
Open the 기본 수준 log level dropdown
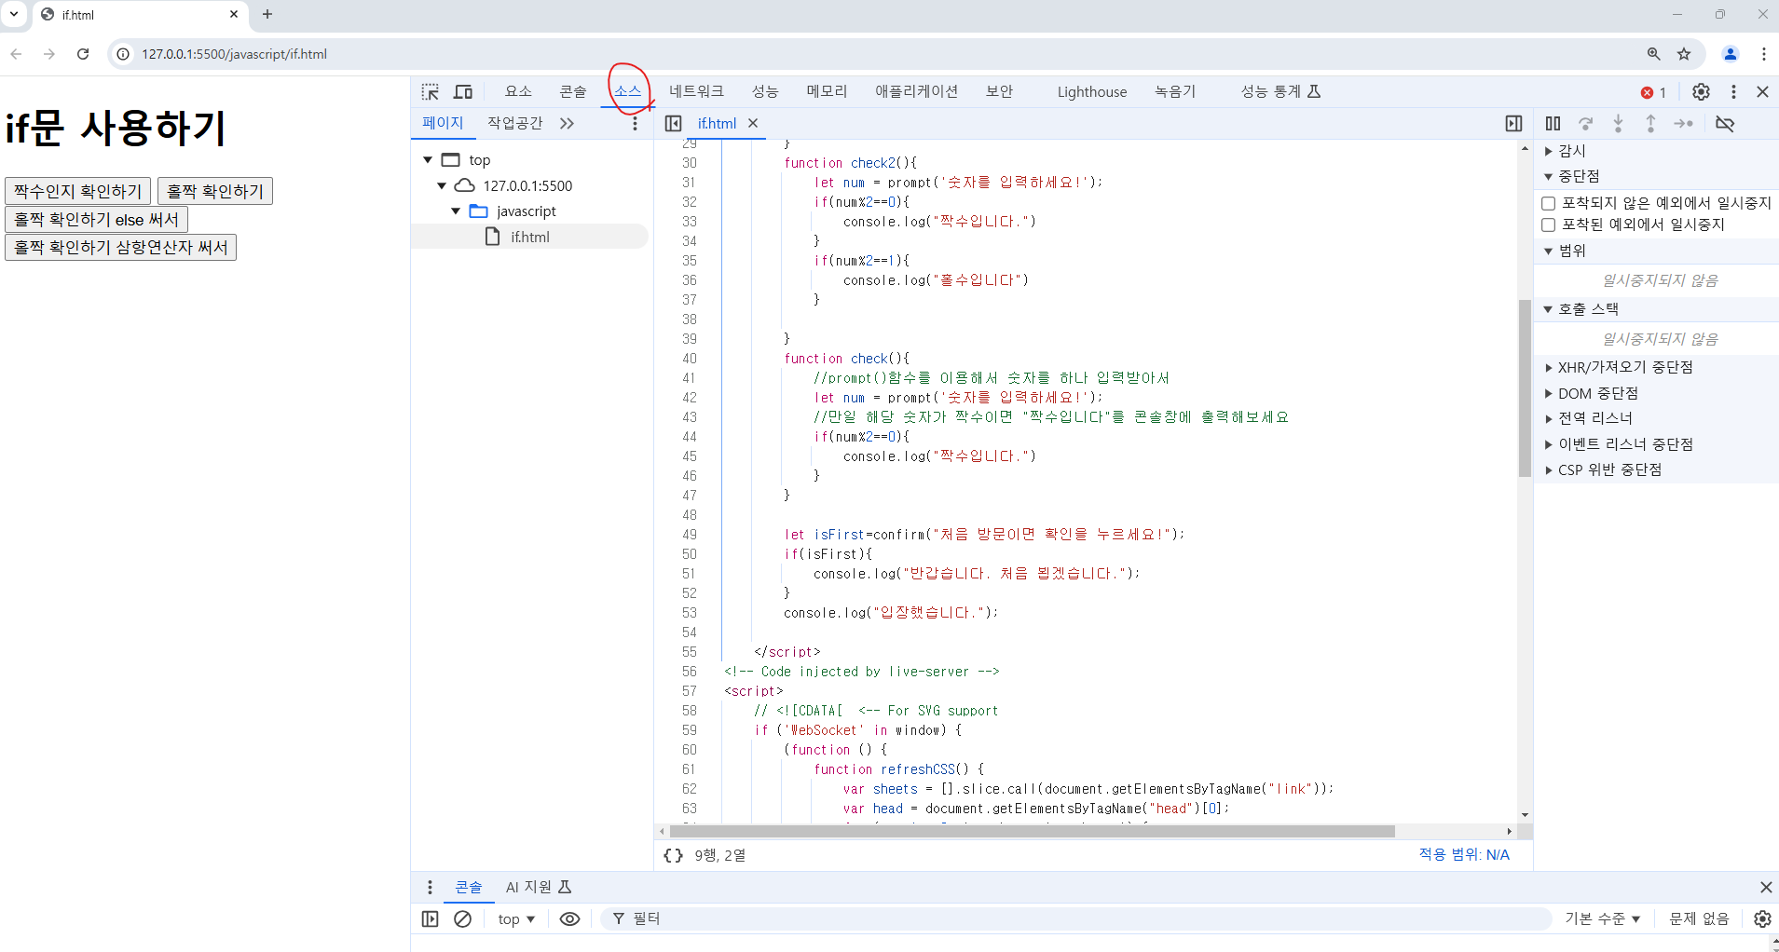(1603, 919)
